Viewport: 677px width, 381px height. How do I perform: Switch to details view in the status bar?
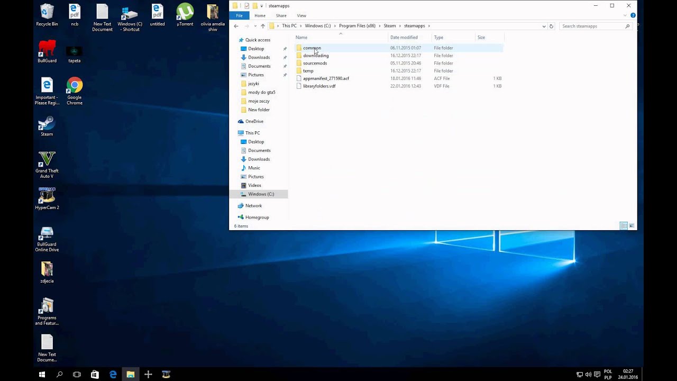click(x=624, y=226)
